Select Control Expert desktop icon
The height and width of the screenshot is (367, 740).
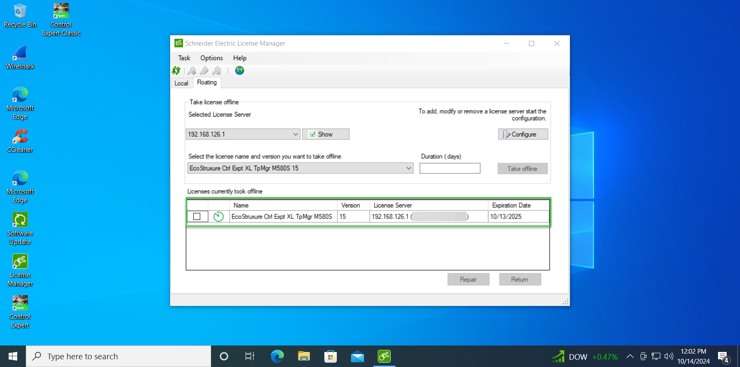coord(20,312)
